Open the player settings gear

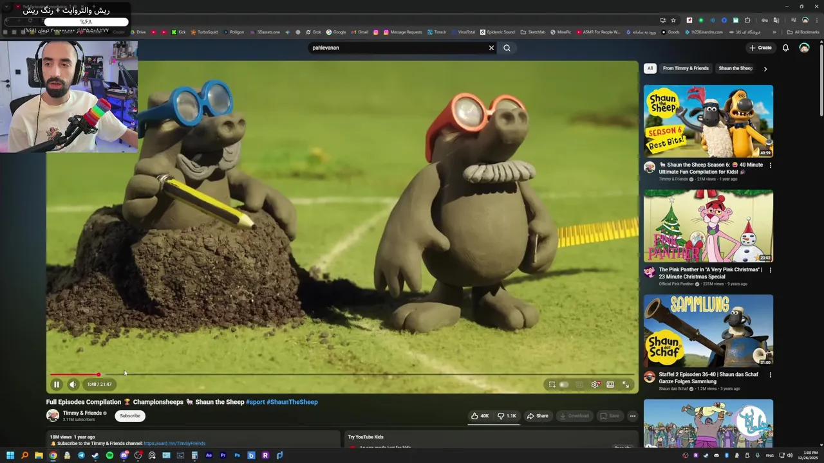[x=595, y=385]
